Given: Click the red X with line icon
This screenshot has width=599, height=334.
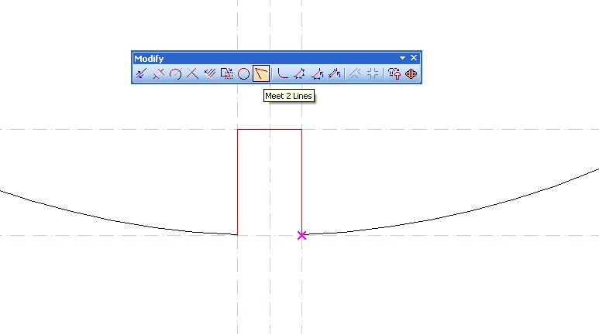Looking at the screenshot, I should point(158,74).
